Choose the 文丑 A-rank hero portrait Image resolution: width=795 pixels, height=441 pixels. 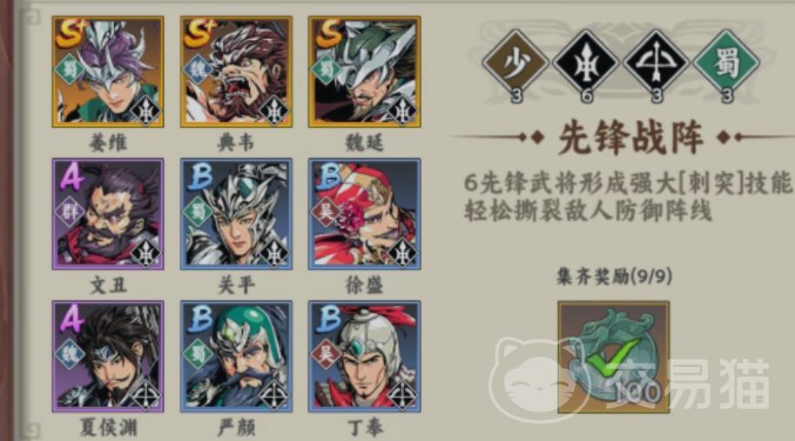pos(108,214)
